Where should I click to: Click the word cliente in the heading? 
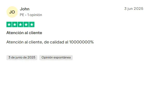(x=35, y=33)
